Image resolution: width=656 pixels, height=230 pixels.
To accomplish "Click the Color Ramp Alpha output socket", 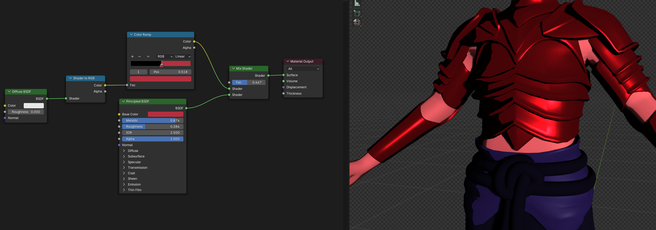I will 194,48.
